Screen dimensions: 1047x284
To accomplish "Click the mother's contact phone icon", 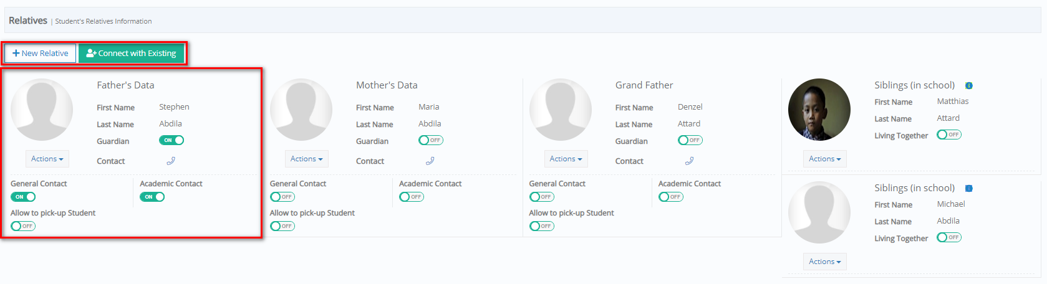I will (430, 161).
